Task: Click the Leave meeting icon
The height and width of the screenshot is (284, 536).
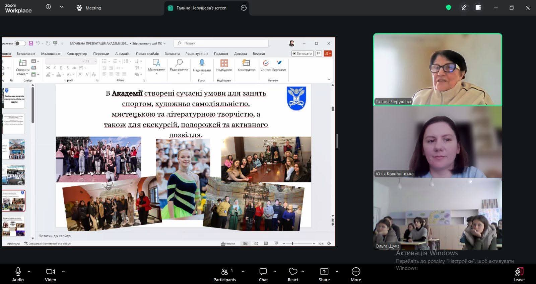Action: pyautogui.click(x=519, y=272)
